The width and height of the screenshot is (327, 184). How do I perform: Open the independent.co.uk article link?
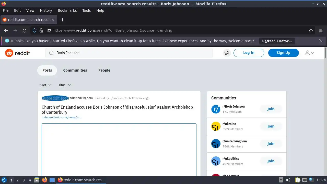61,117
